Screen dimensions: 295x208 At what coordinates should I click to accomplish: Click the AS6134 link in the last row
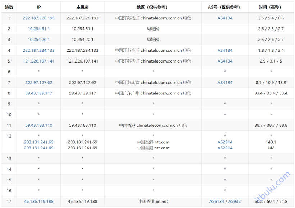(x=217, y=202)
